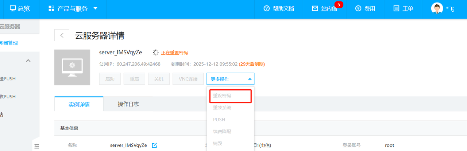467x151 pixels.
Task: Click the 产品与服务 grid icon
Action: (51, 8)
